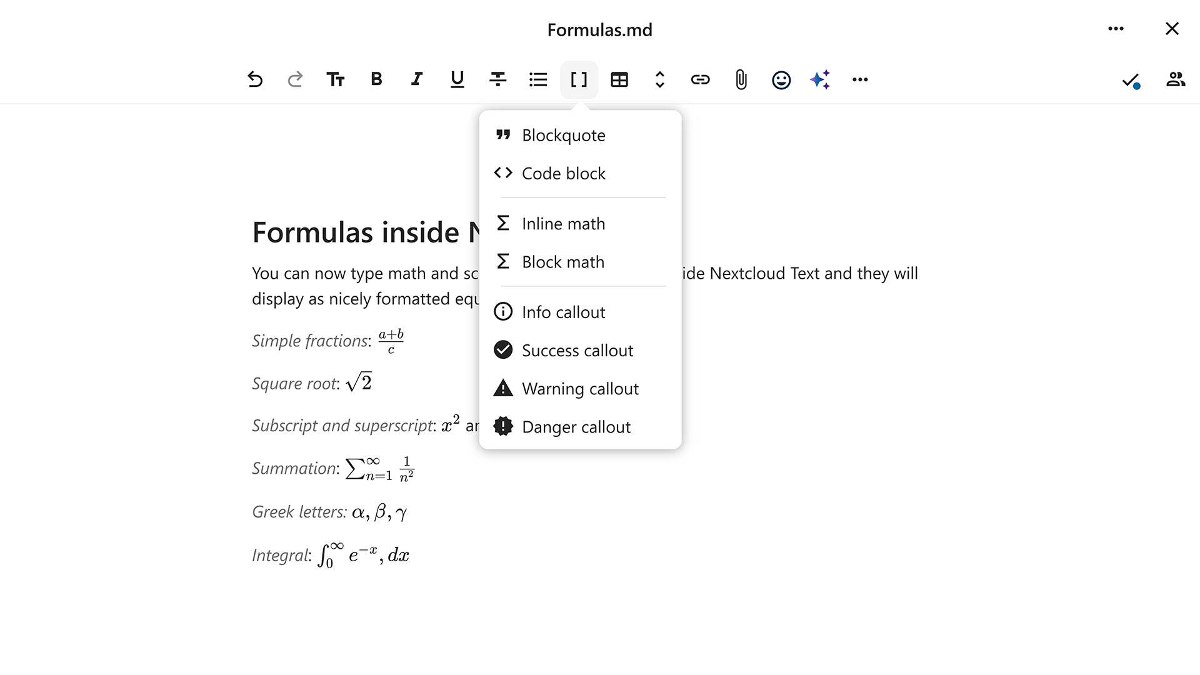Click the paperclip attachment icon
Screen dimensions: 1200x675
[x=741, y=79]
